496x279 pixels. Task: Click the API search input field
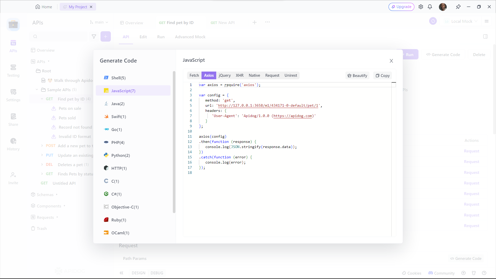[x=58, y=36]
